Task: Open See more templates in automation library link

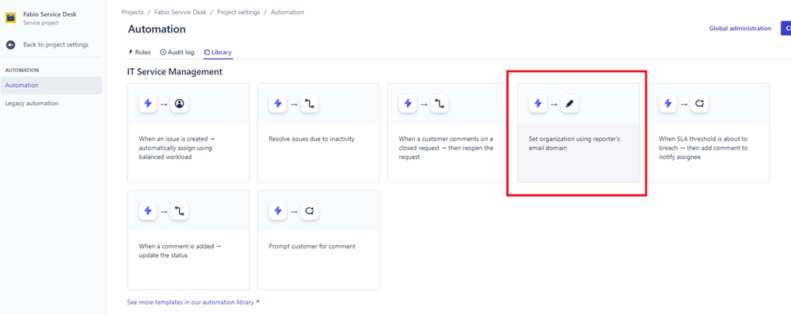Action: point(193,302)
